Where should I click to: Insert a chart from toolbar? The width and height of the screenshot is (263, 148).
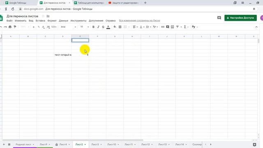click(x=172, y=27)
